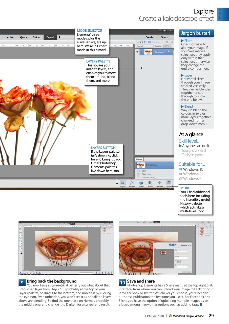Show the Filters panel
Screen dimensions: 229x324
coord(141,183)
